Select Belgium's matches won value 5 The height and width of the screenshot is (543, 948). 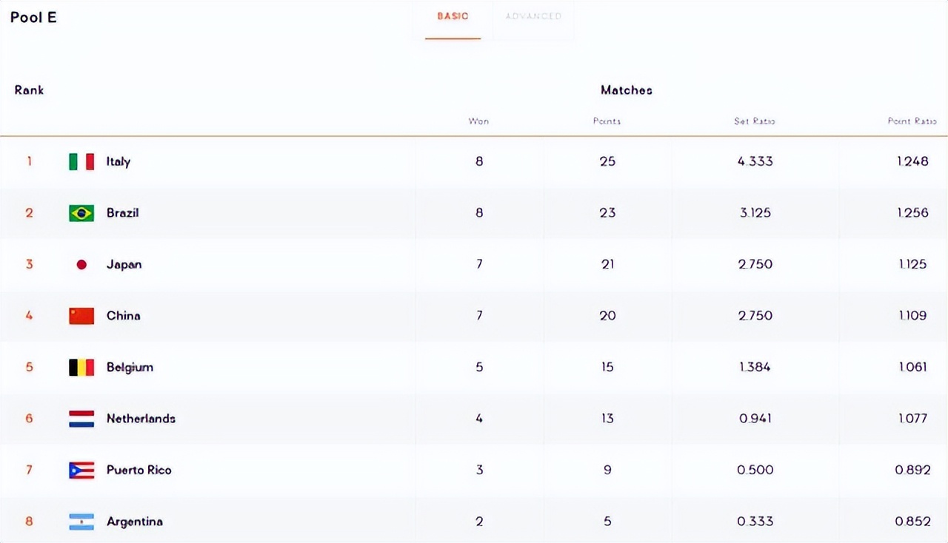[x=479, y=367]
